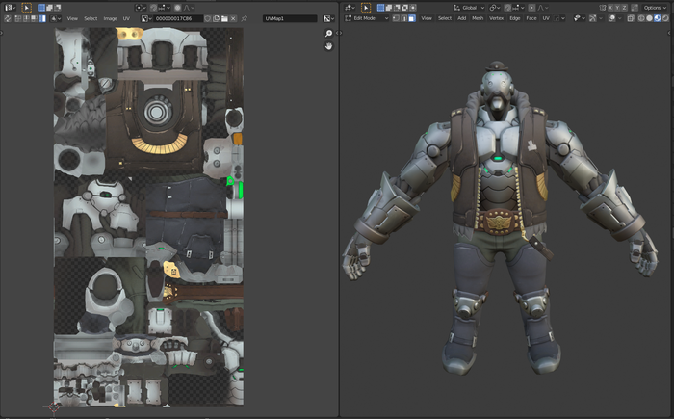Open the Add menu

[x=461, y=18]
